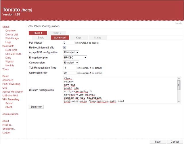Open Tools section
This screenshot has height=144, width=184.
(x=5, y=69)
